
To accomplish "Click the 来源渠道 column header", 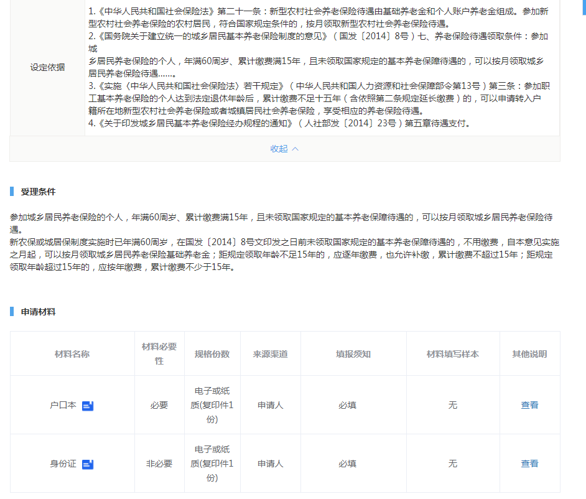I will tap(271, 354).
